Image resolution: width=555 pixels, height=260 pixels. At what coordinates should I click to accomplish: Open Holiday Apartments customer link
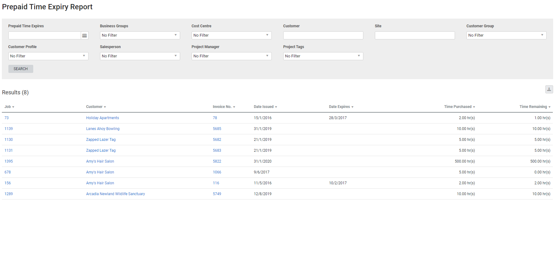coord(102,118)
